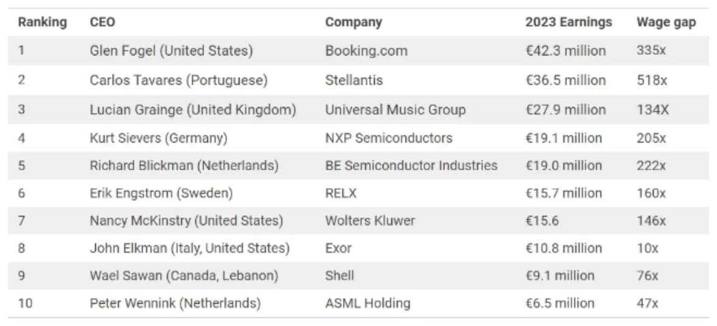Click the 518x wage gap value
The image size is (717, 326).
point(651,80)
